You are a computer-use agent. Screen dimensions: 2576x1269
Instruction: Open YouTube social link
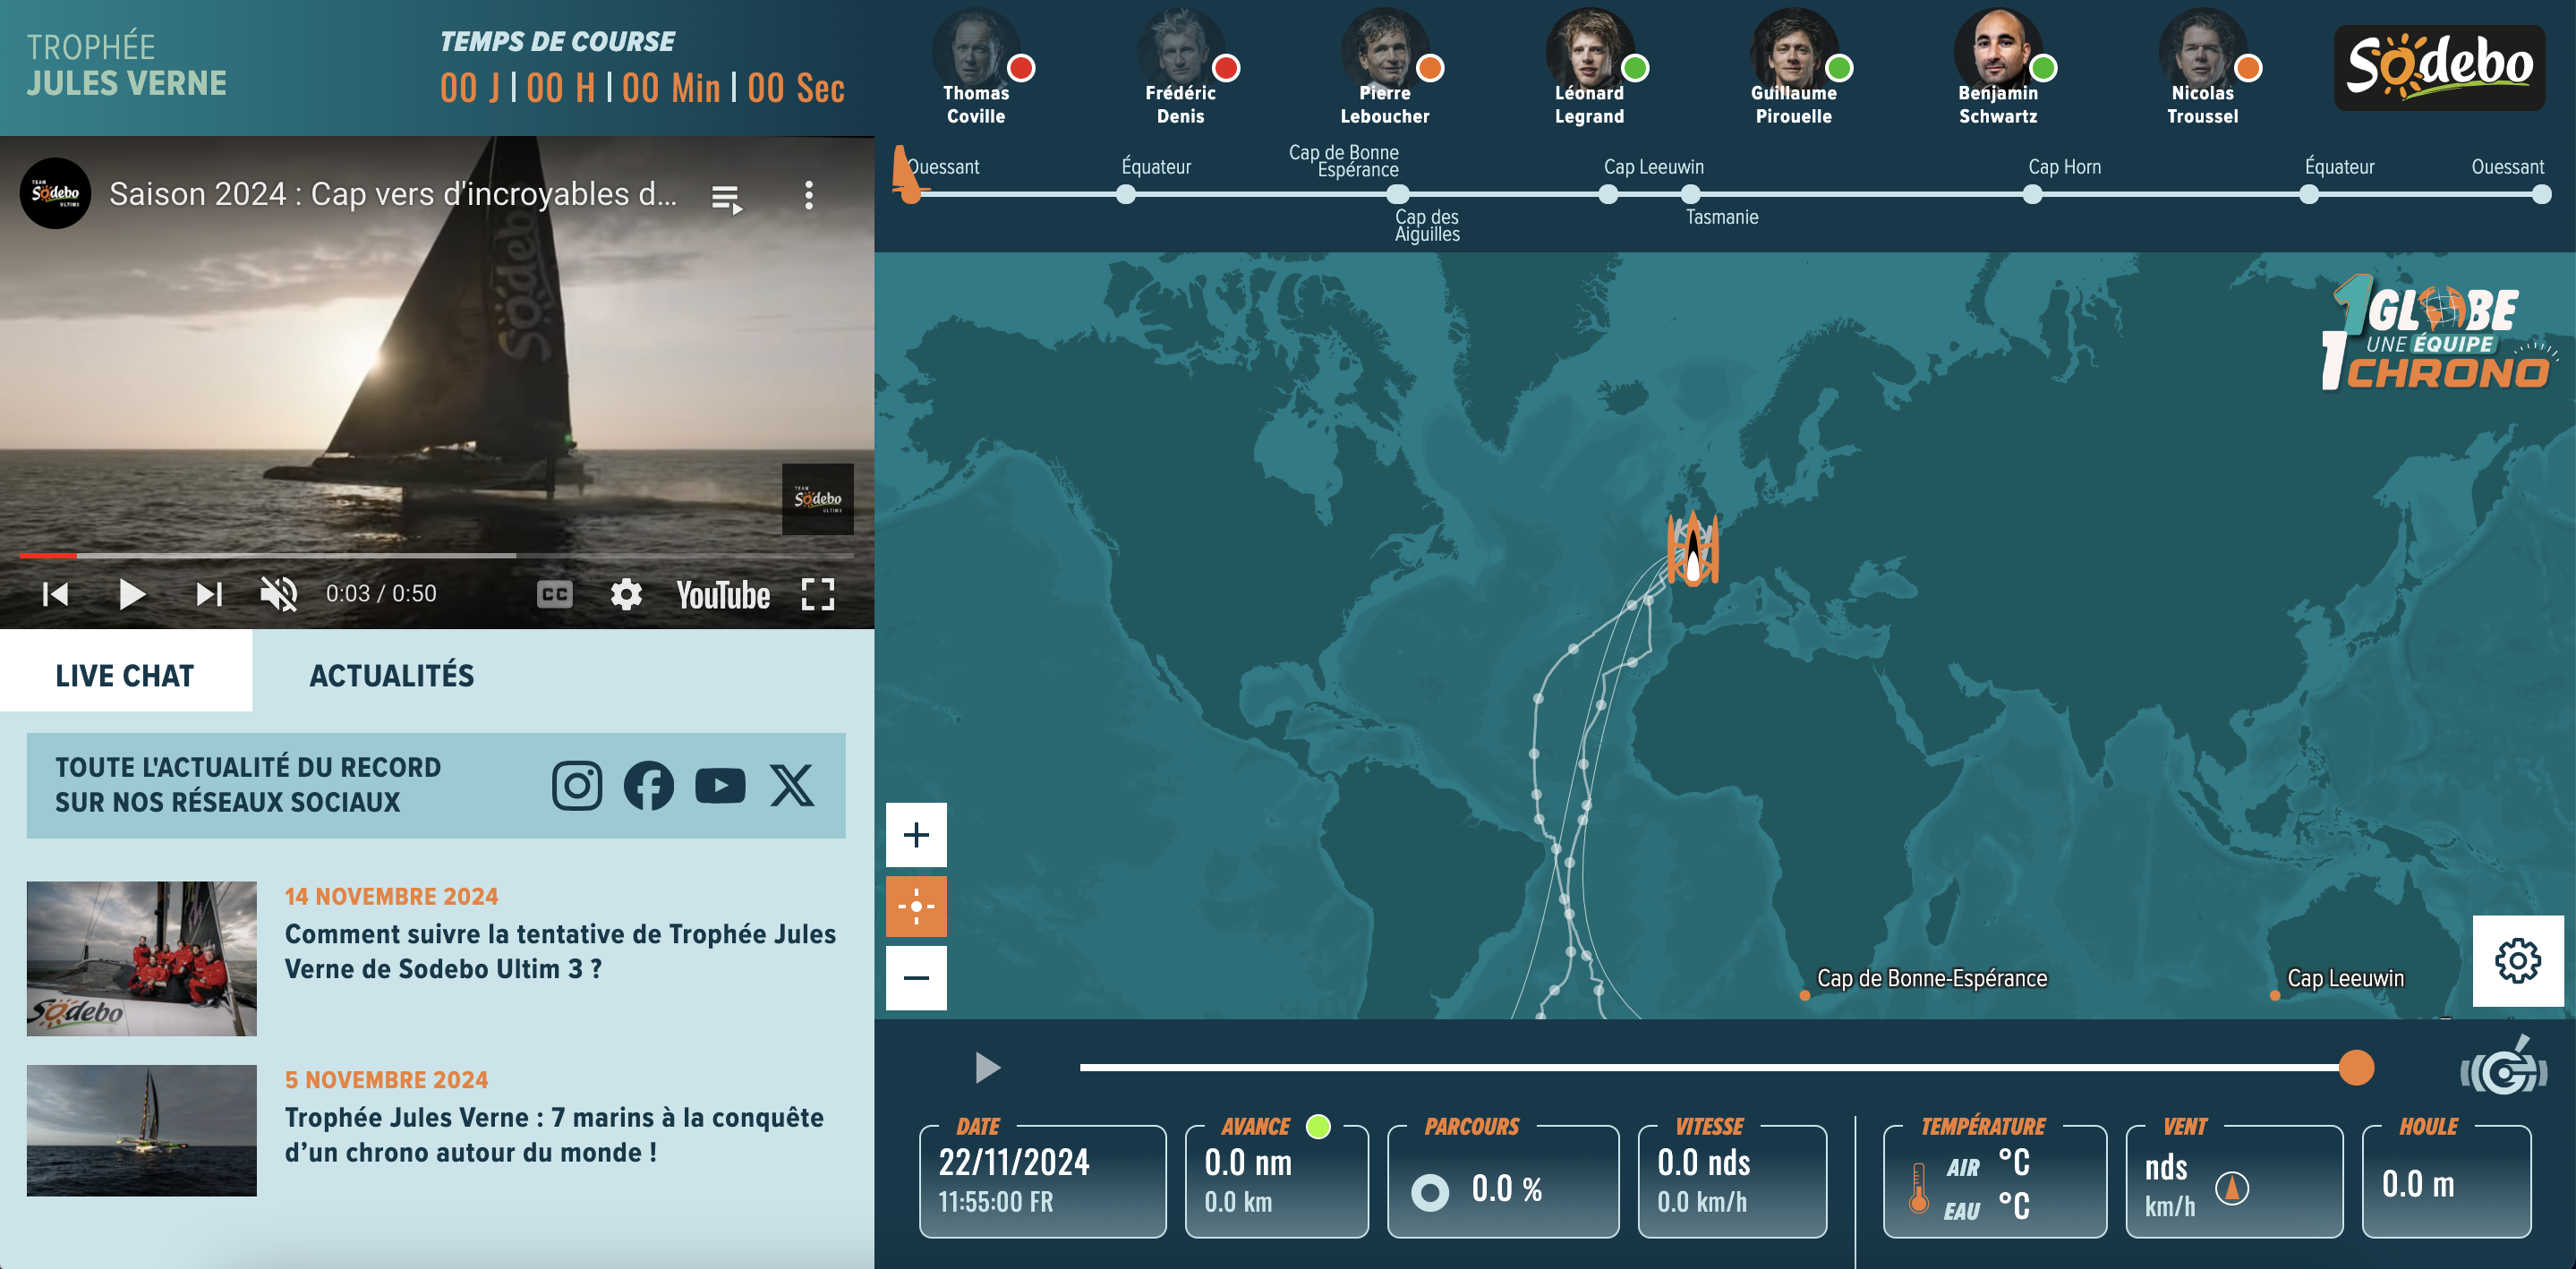pos(720,786)
